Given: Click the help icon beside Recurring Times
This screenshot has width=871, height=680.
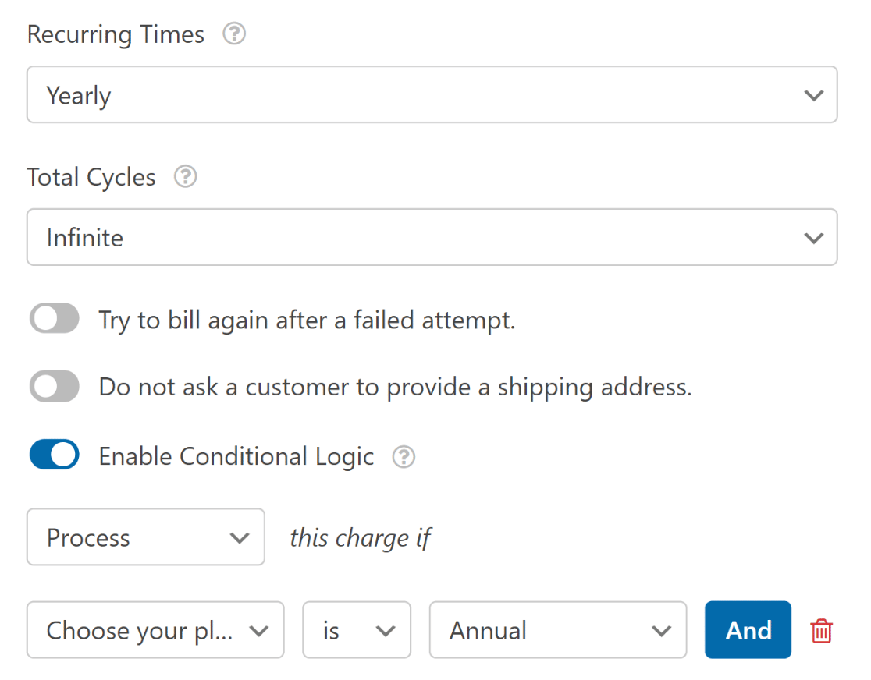Looking at the screenshot, I should point(234,35).
